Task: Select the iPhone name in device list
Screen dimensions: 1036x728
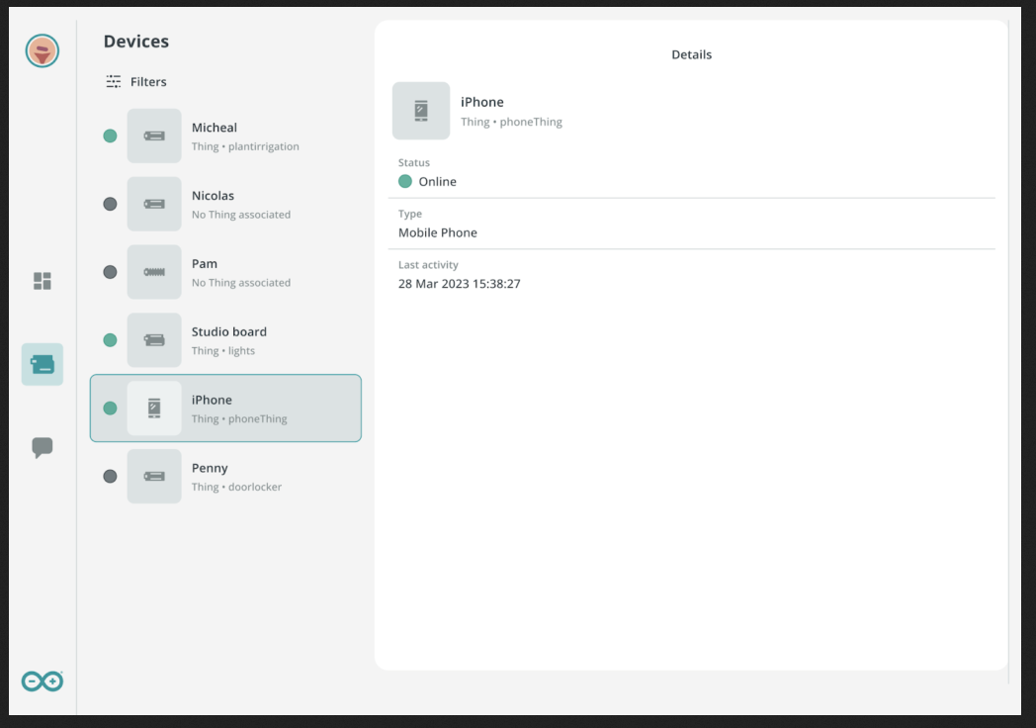Action: tap(212, 400)
